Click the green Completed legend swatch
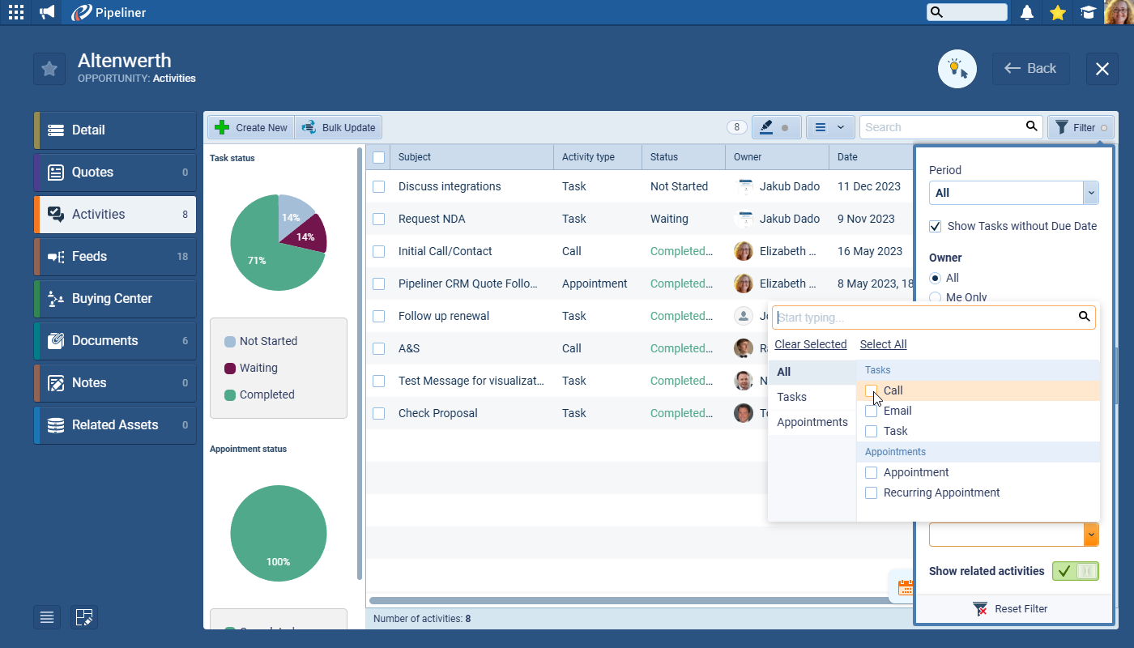 click(x=230, y=395)
